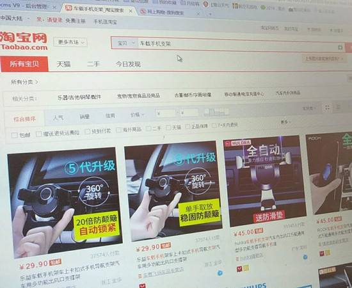Image resolution: width=352 pixels, height=288 pixels.
Task: Open a new browser tab with plus
Action: tap(211, 14)
